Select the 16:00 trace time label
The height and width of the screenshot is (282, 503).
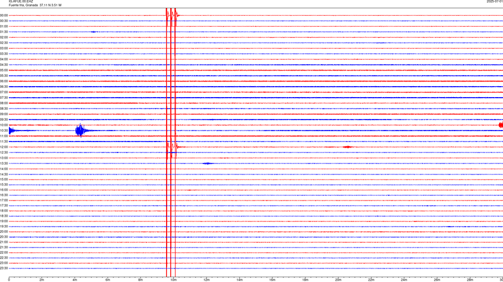(x=4, y=190)
